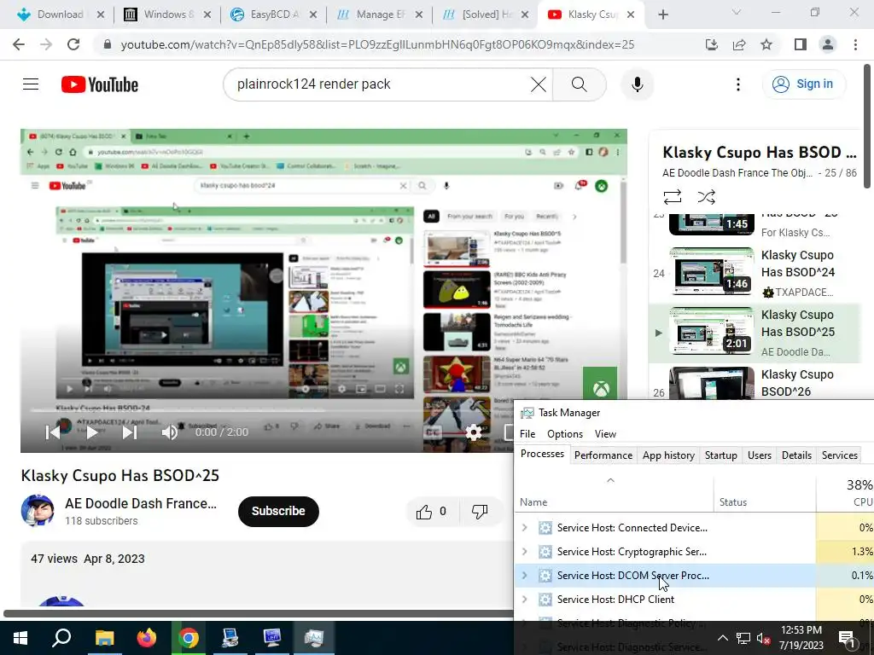This screenshot has width=874, height=655.
Task: Open File Explorer from the taskbar
Action: 104,638
